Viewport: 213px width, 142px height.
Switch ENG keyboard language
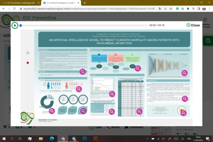click(189, 139)
